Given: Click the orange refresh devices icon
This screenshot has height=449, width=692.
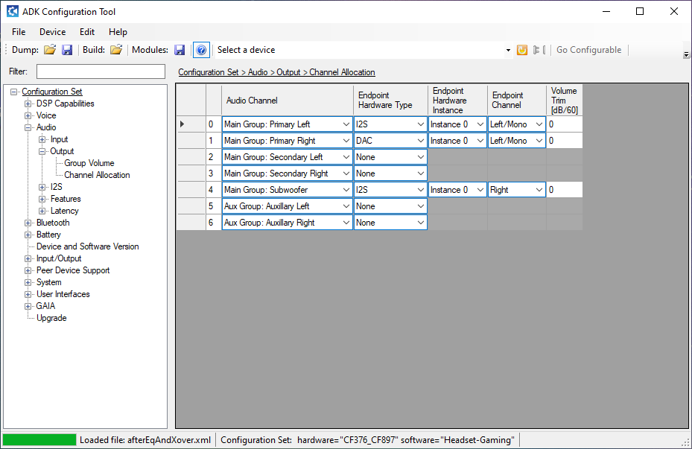Looking at the screenshot, I should [x=522, y=50].
